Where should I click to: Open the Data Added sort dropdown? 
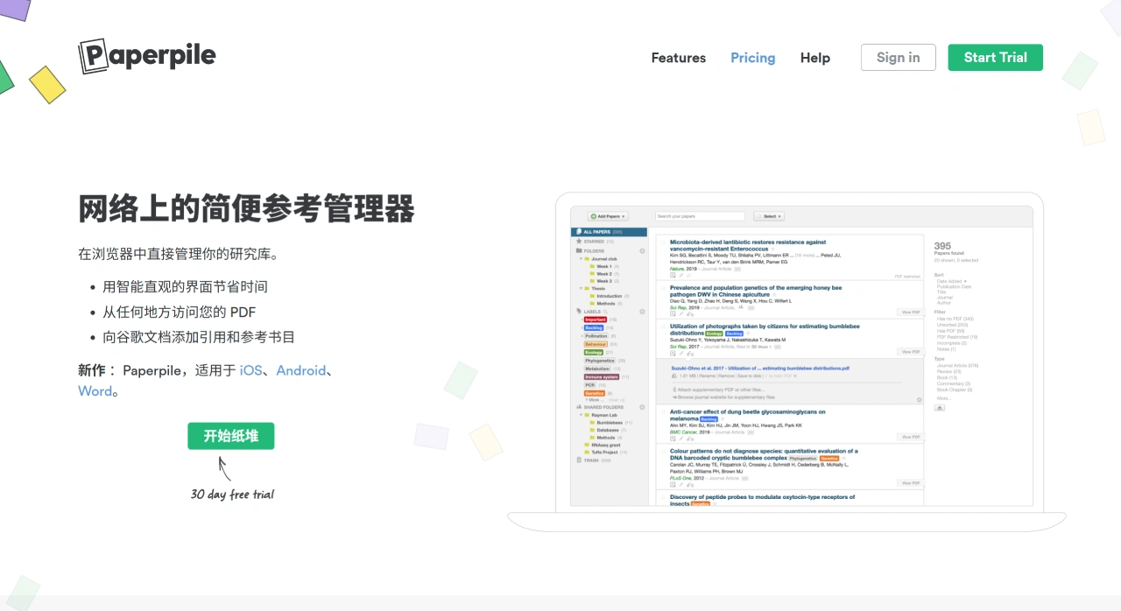(950, 280)
